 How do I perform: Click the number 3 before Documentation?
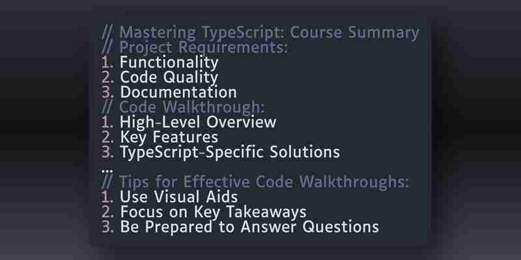107,92
